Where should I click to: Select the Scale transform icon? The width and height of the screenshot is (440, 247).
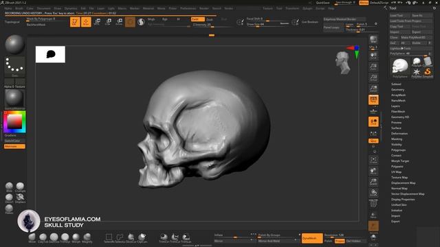[x=109, y=21]
